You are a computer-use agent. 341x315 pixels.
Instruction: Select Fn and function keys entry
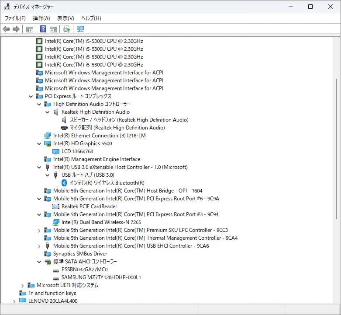coord(52,293)
